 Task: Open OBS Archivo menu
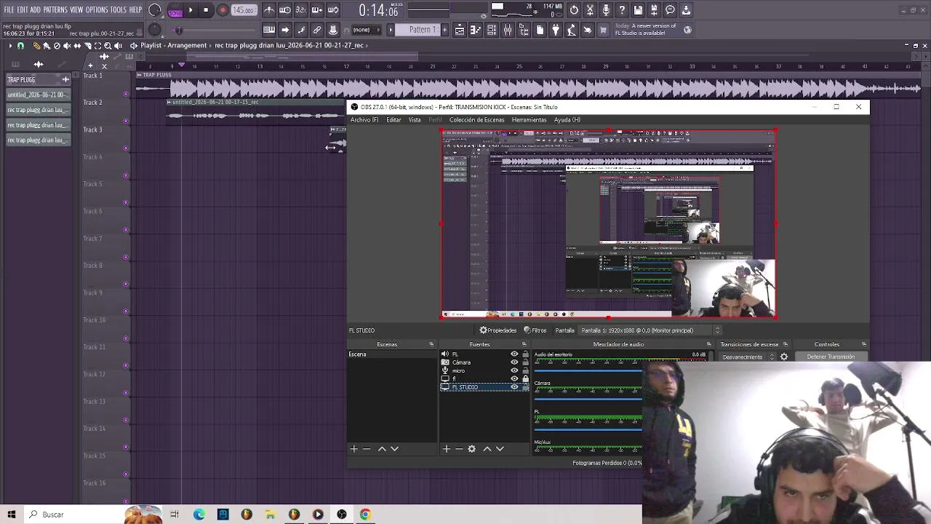tap(364, 120)
